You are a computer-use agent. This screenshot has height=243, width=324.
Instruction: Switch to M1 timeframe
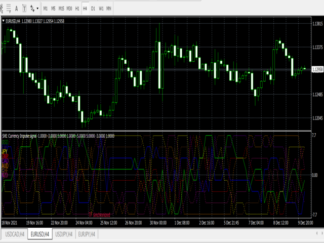(x=46, y=9)
